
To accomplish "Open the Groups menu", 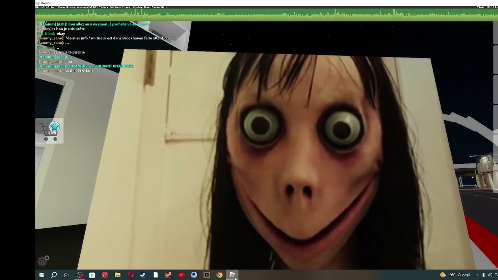I will tap(71, 7).
